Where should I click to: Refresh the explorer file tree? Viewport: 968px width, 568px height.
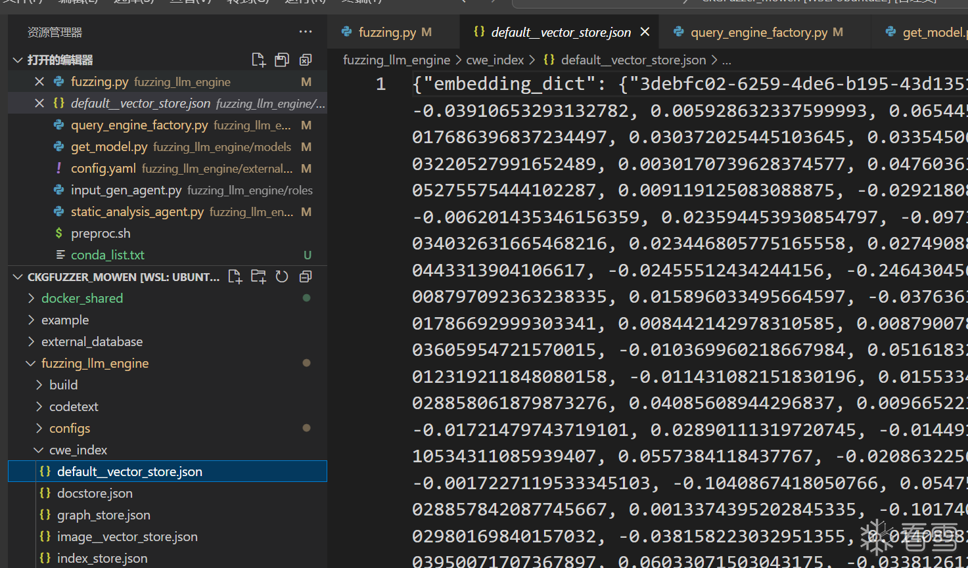tap(282, 276)
